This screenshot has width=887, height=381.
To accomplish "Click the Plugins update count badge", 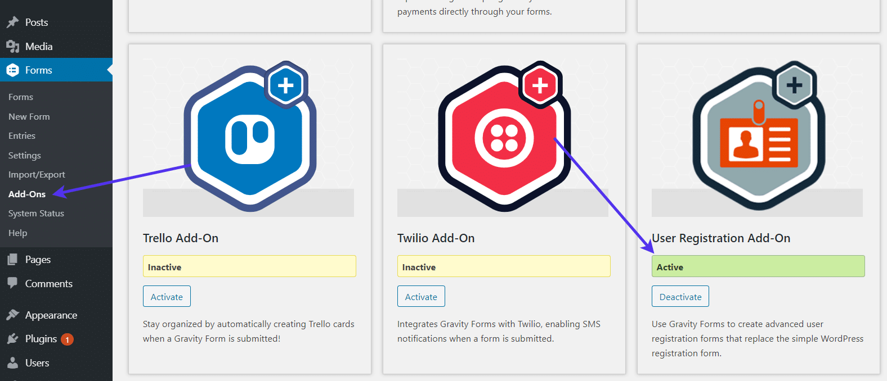I will click(67, 339).
